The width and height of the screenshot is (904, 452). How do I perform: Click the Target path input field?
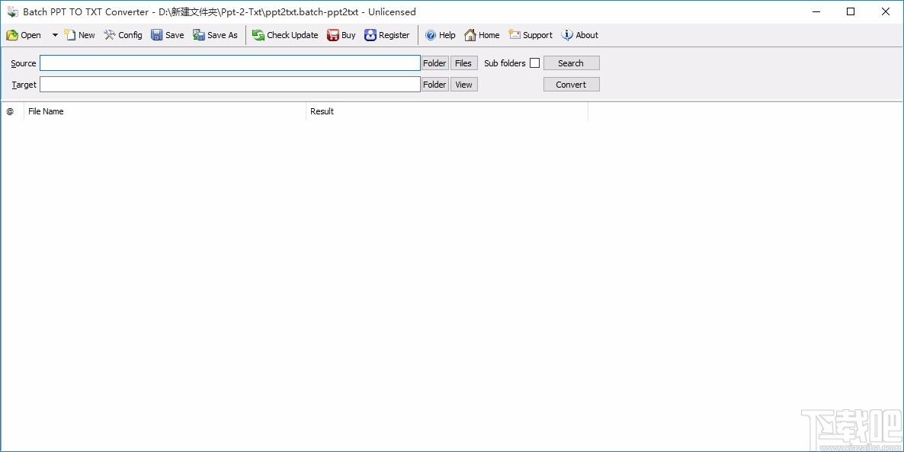pyautogui.click(x=230, y=84)
